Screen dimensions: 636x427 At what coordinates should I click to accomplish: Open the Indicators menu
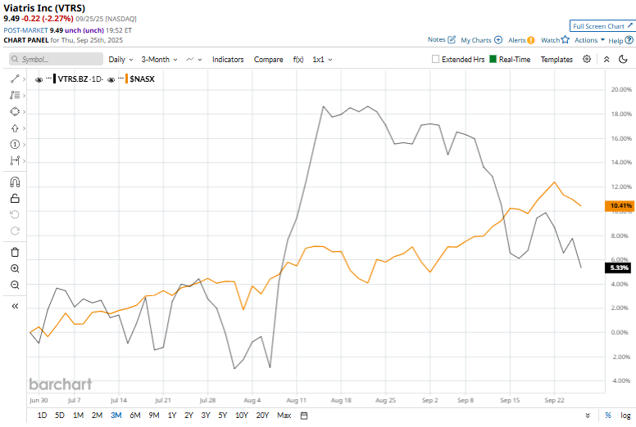coord(228,60)
